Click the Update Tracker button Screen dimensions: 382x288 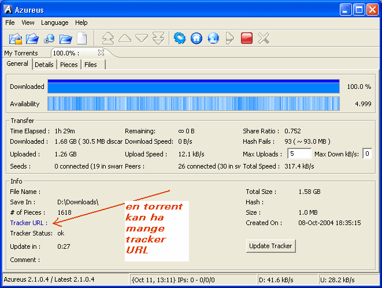pos(270,246)
